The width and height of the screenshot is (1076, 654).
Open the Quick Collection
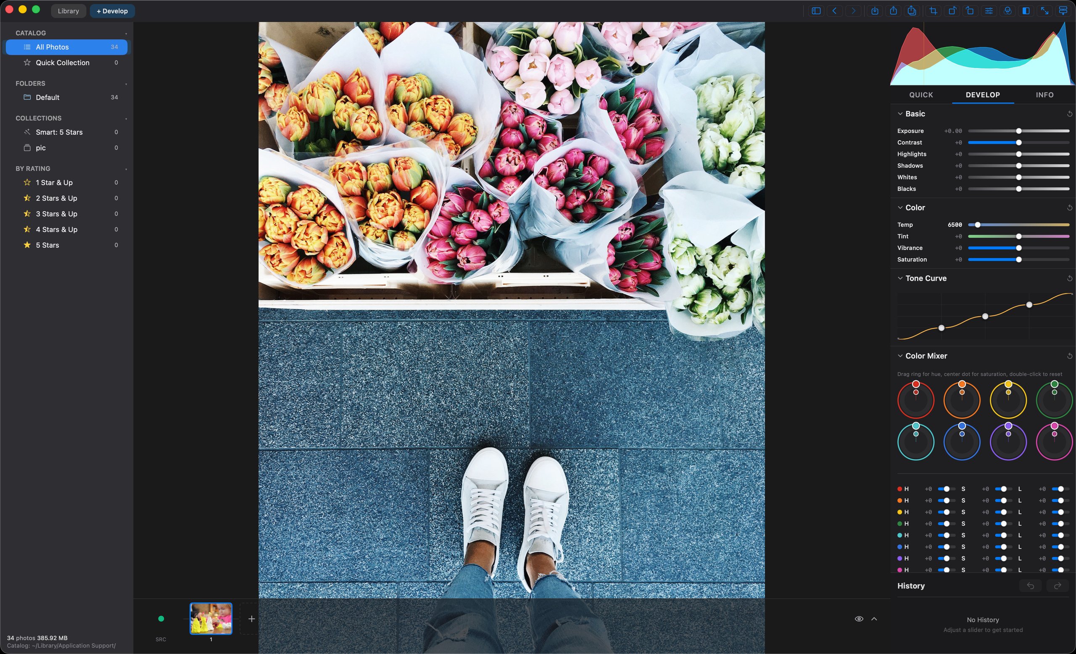click(66, 63)
